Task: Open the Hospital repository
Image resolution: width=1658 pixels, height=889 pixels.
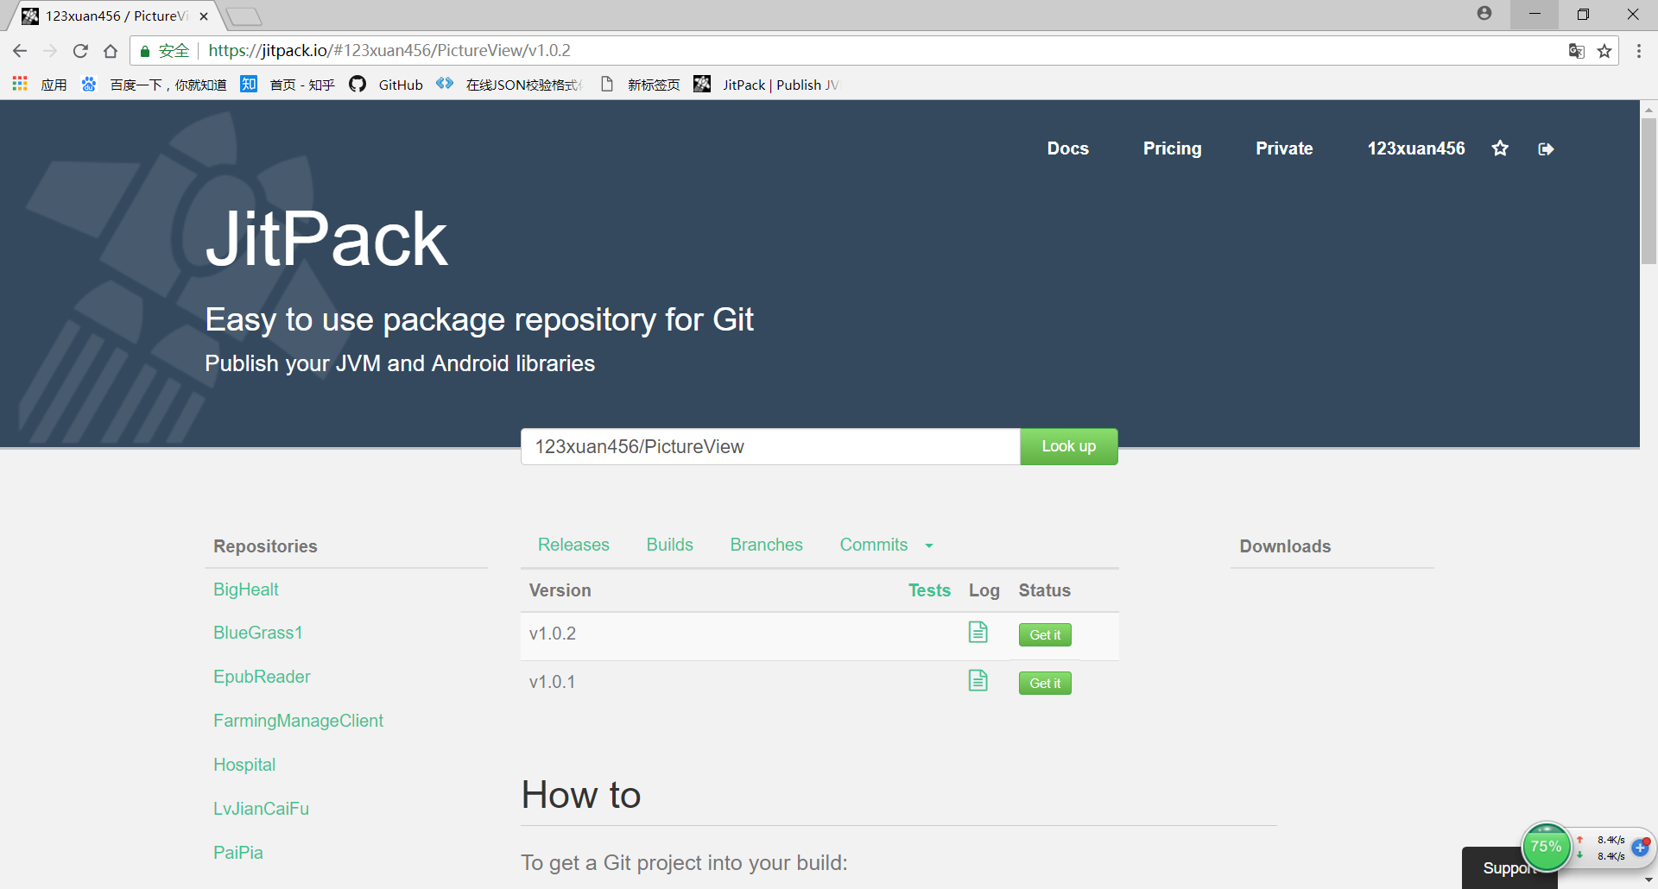Action: 244,765
